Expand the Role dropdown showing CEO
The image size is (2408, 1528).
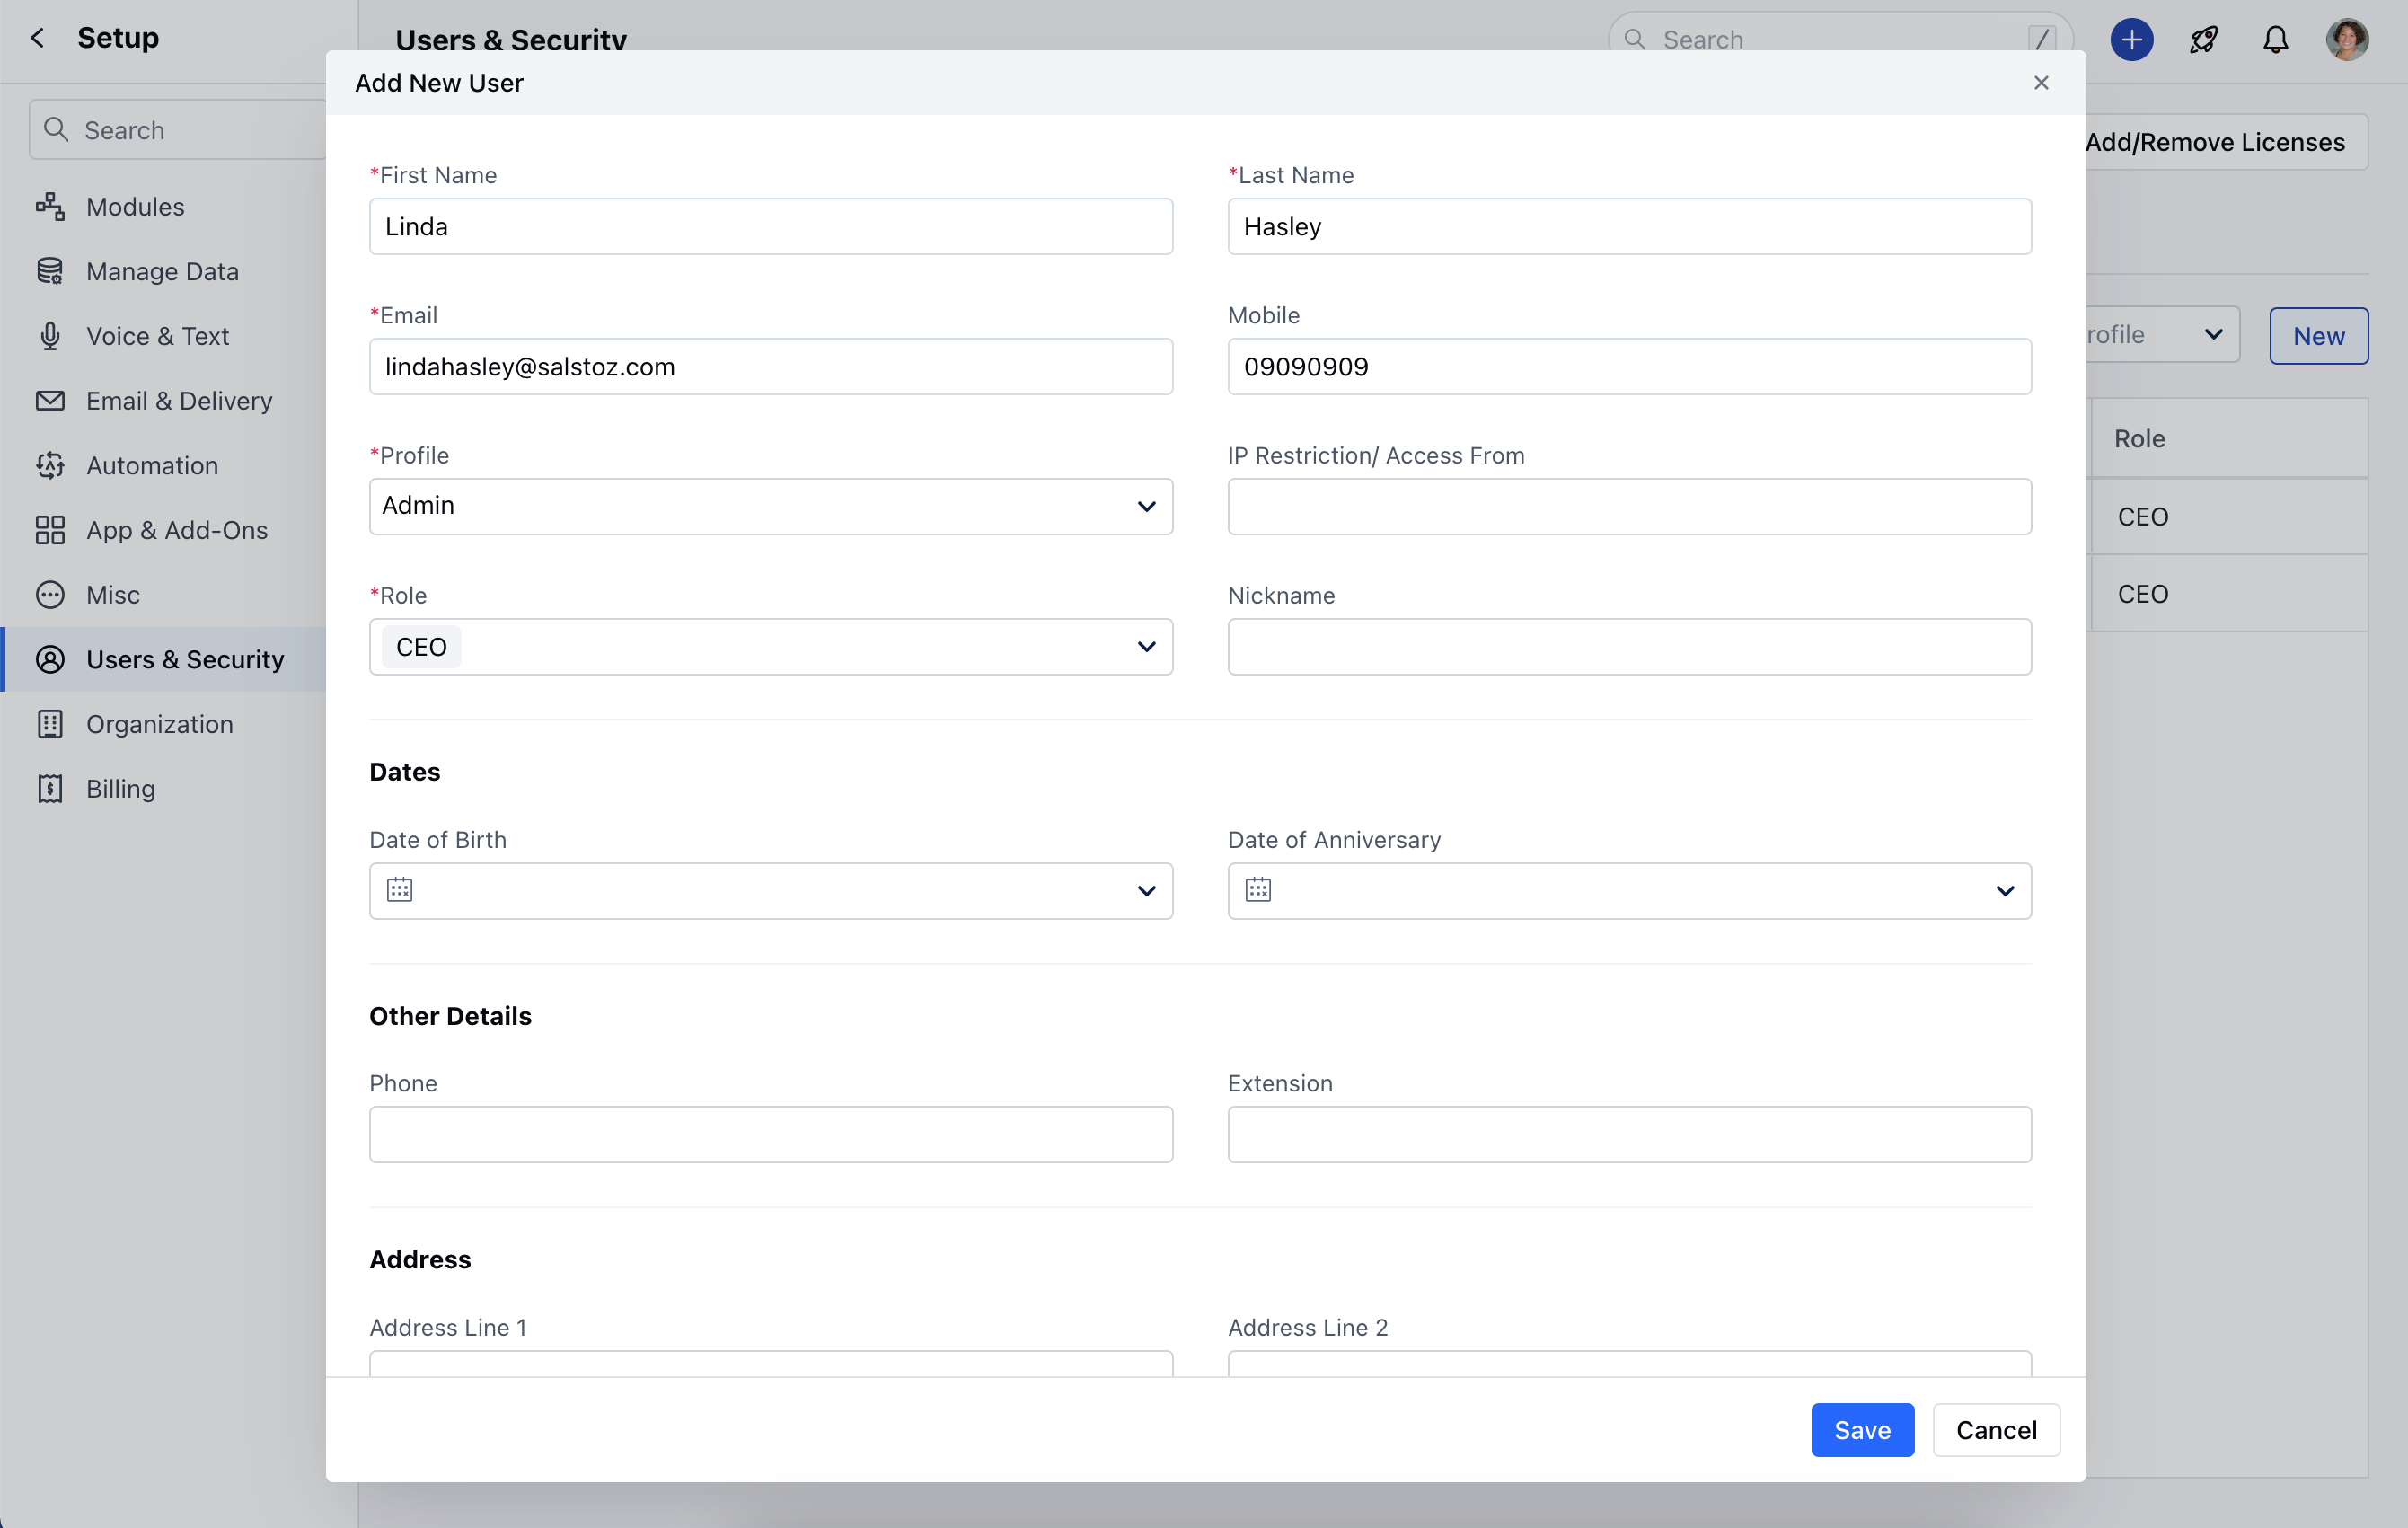tap(770, 647)
